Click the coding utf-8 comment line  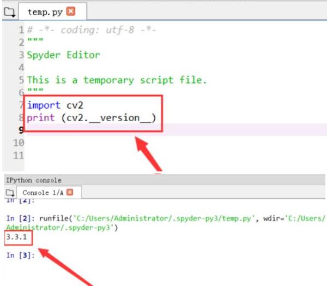click(92, 30)
